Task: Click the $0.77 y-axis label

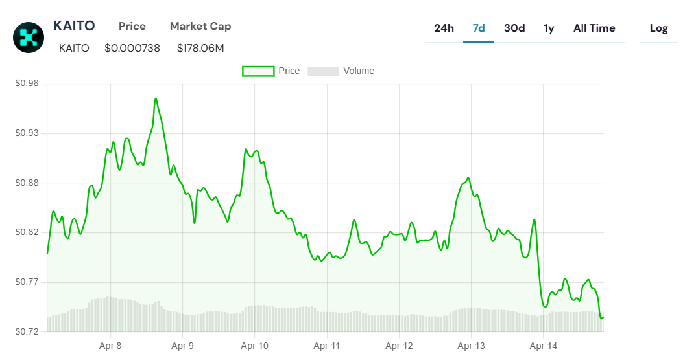Action: click(x=27, y=282)
